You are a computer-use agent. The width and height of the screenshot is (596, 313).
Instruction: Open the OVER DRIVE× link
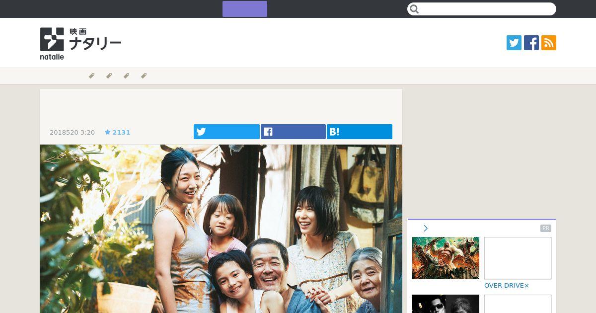pos(507,286)
